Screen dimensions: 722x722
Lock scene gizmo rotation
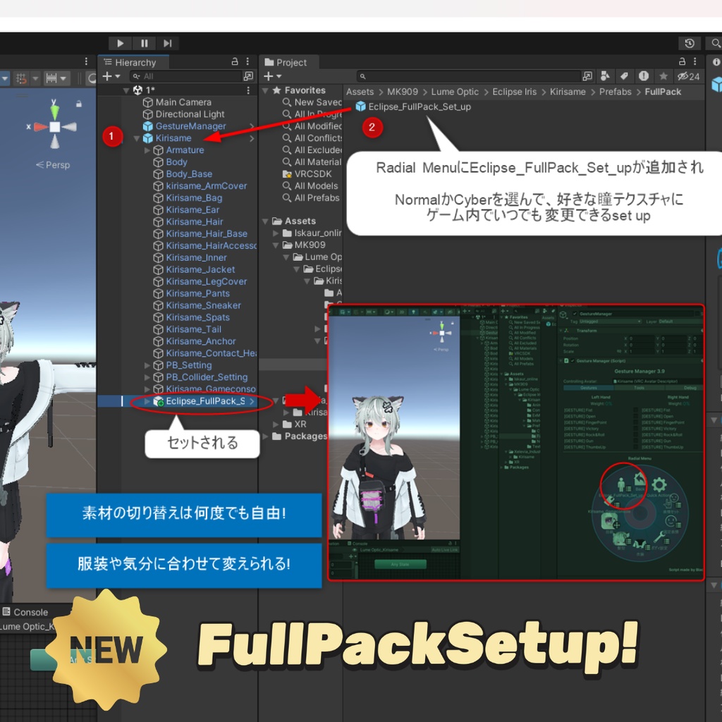[79, 104]
